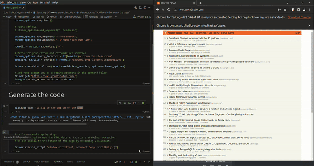Add a new Code cell

point(7,17)
